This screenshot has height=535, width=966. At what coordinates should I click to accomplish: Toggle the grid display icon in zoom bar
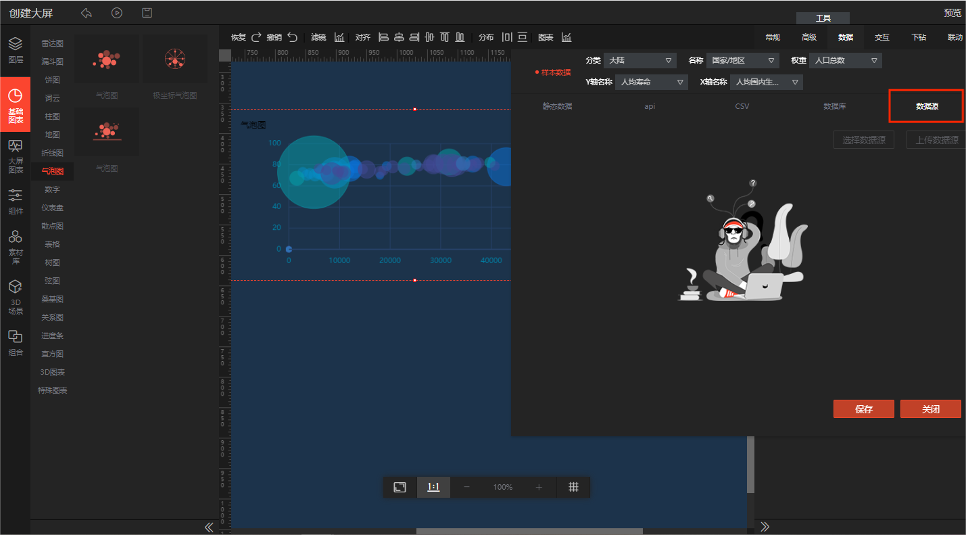pos(573,487)
